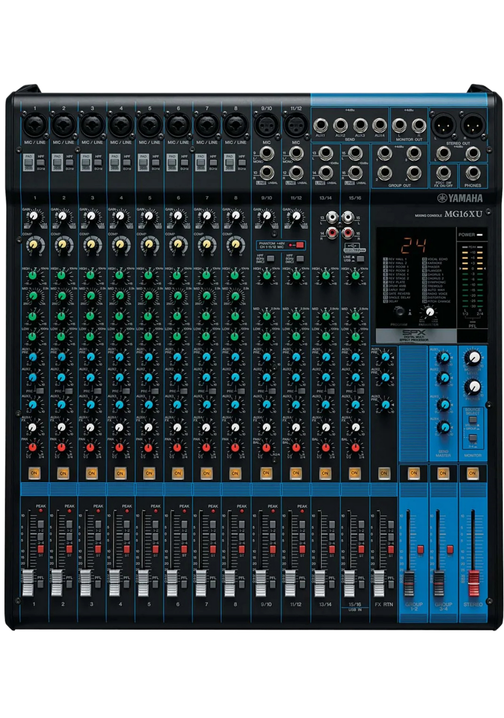Click the effect number display showing 24

pos(413,246)
